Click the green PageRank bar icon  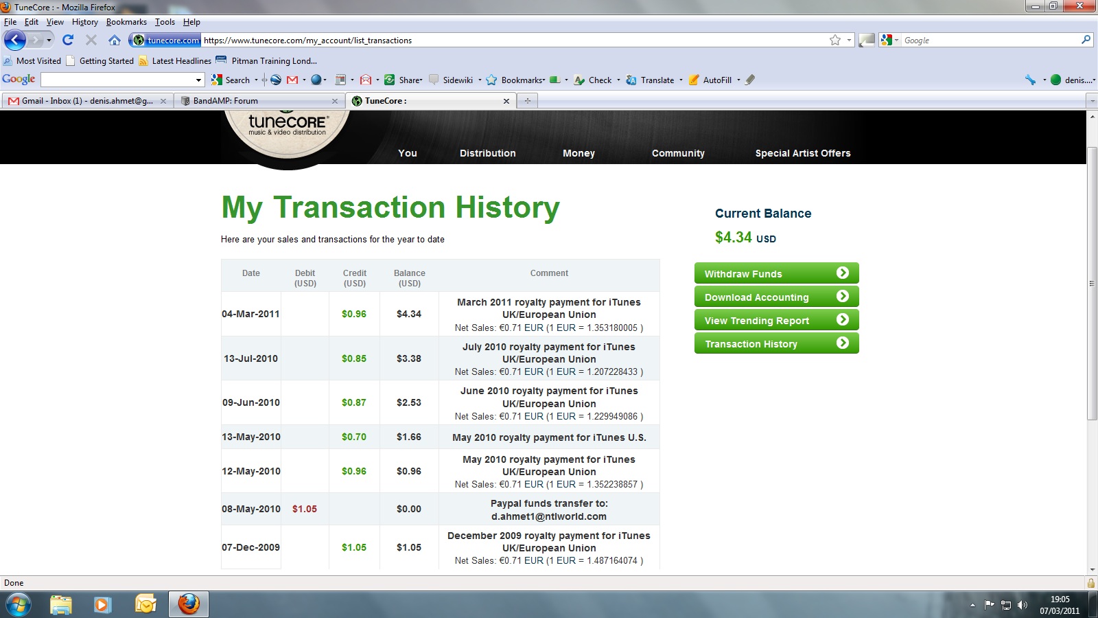click(555, 80)
